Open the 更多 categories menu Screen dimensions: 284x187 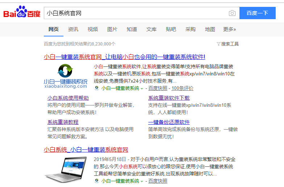click(x=229, y=29)
